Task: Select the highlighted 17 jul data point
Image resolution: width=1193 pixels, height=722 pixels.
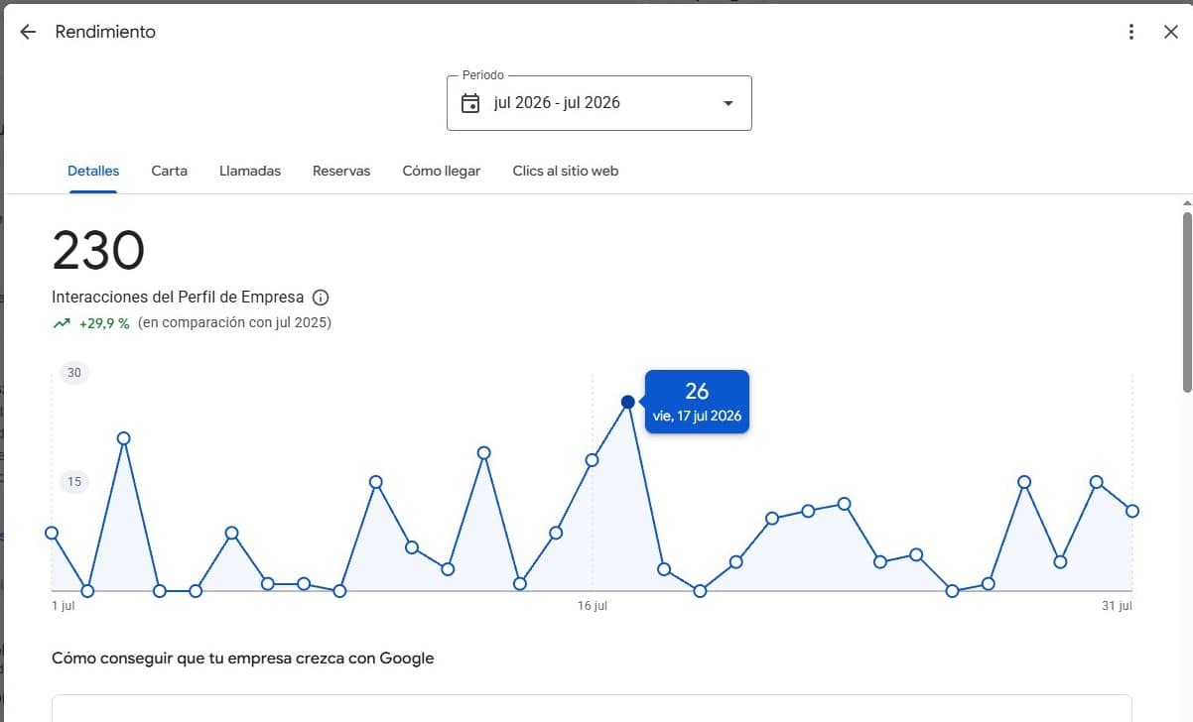Action: 628,402
